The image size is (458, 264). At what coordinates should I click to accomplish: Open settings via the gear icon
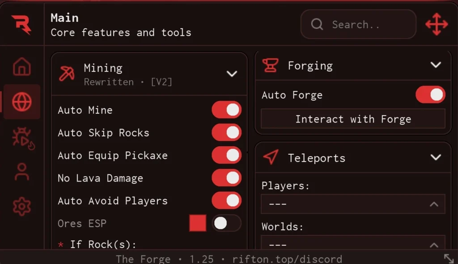[x=21, y=206]
